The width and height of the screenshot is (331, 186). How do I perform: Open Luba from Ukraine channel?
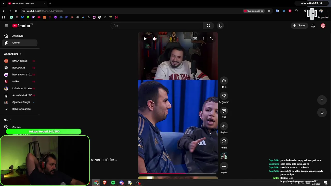(20, 88)
